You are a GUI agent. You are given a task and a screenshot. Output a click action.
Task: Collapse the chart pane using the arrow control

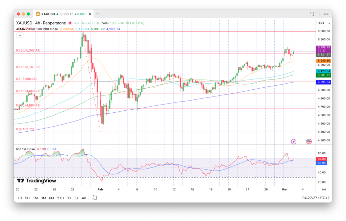(20, 35)
